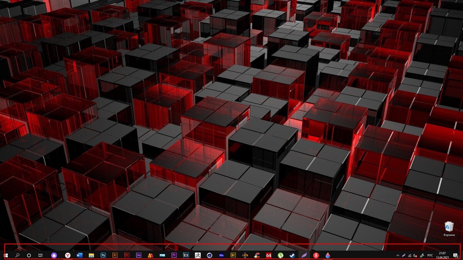Launch Alice voice assistant purple icon
This screenshot has width=463, height=260.
(x=54, y=255)
